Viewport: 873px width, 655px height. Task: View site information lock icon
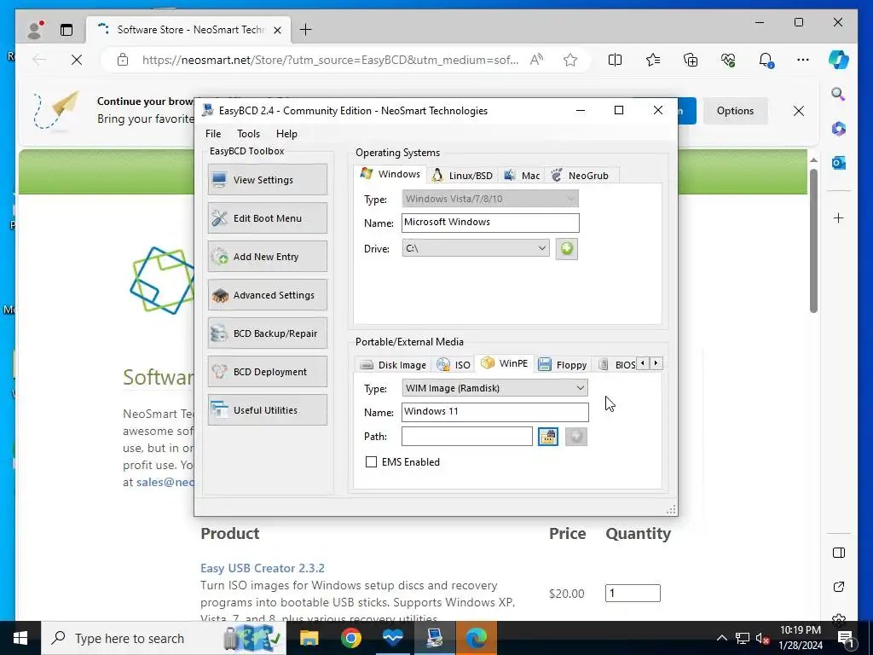click(123, 60)
